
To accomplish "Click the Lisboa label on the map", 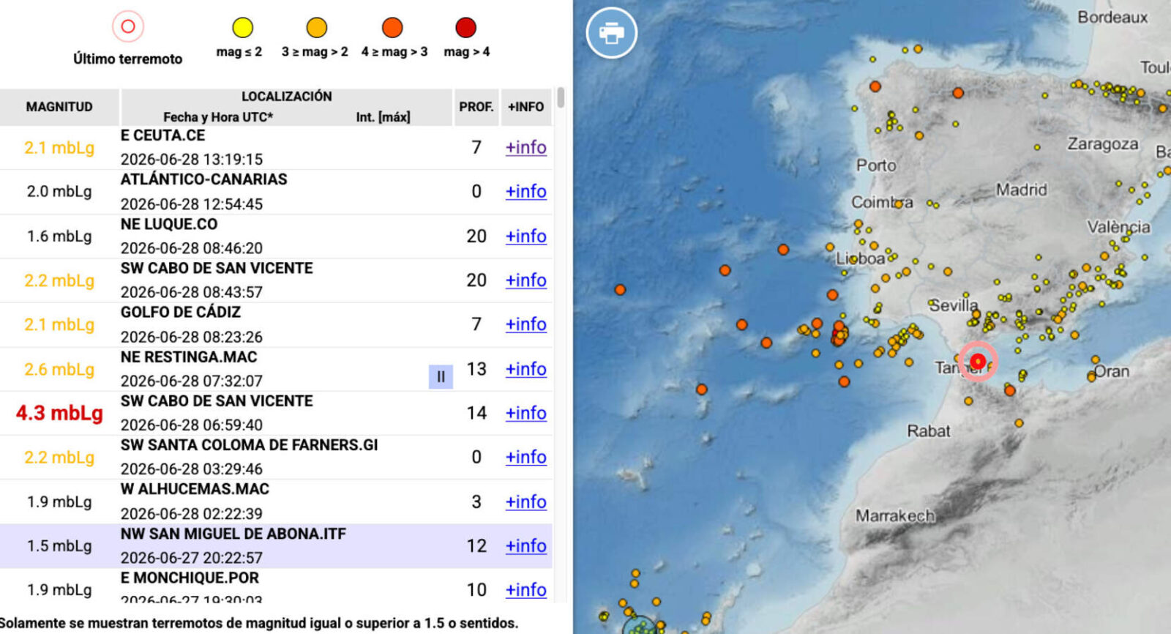I will 861,258.
